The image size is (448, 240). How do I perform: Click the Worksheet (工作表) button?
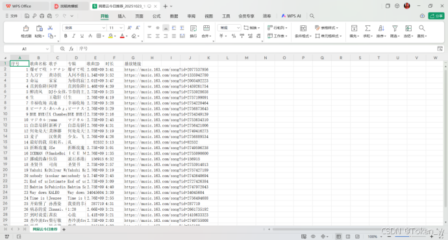(277, 36)
